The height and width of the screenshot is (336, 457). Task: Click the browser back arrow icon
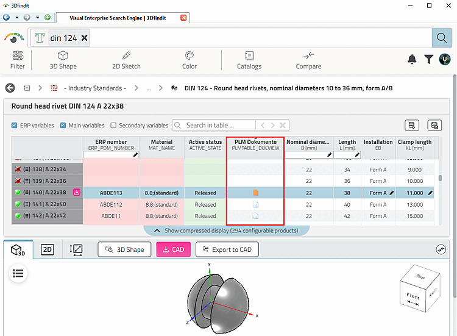click(x=7, y=18)
